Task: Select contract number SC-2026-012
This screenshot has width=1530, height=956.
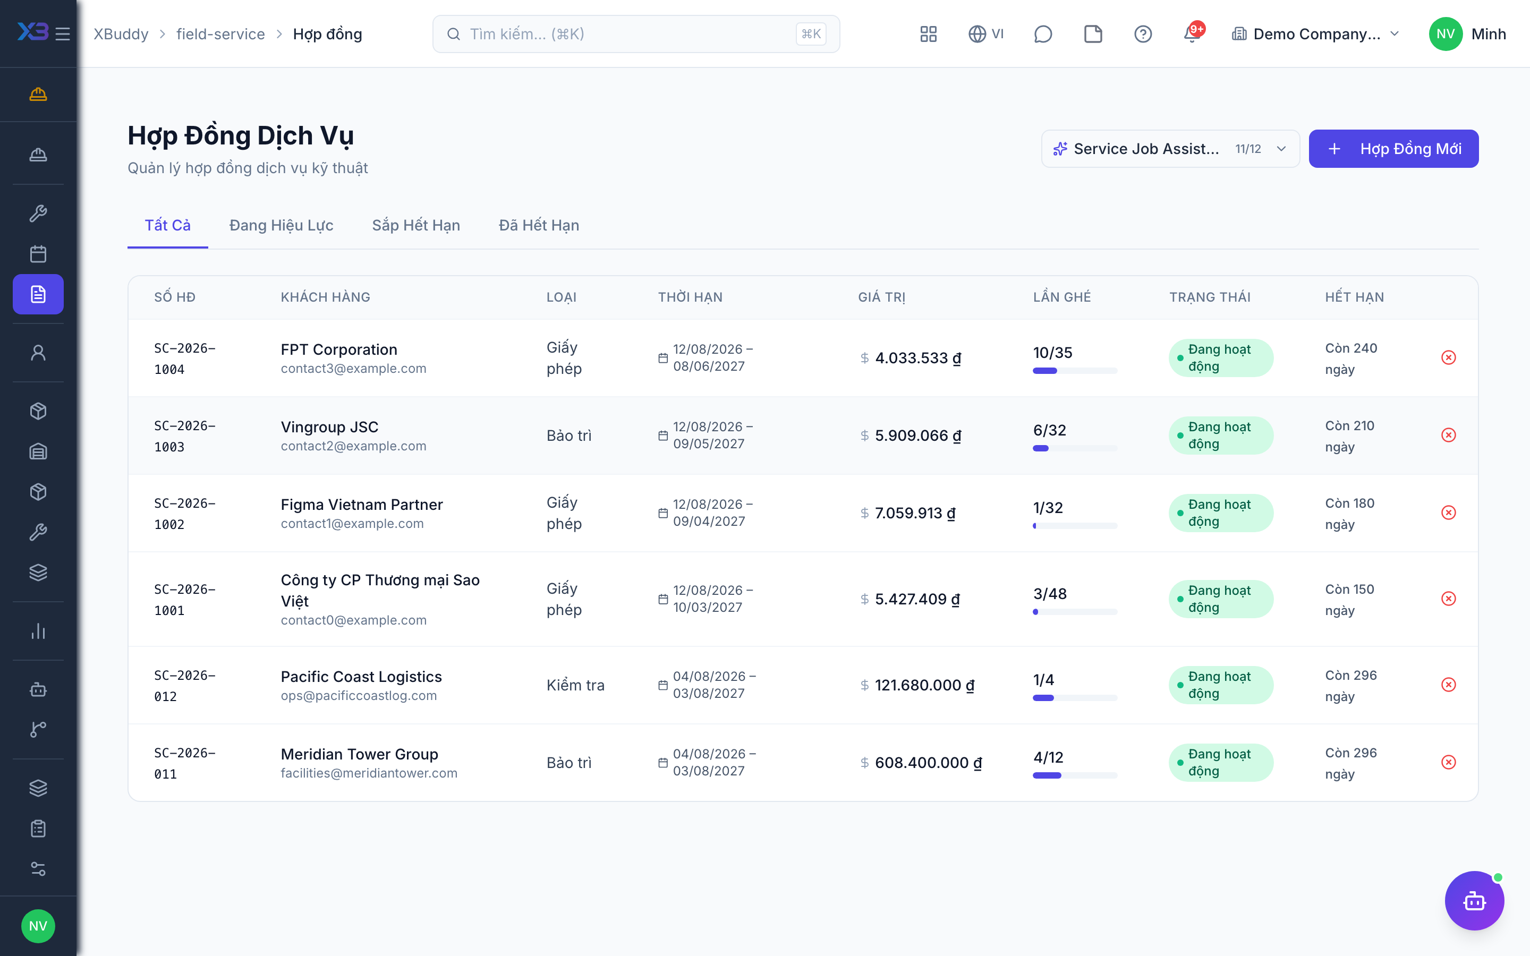Action: coord(185,685)
